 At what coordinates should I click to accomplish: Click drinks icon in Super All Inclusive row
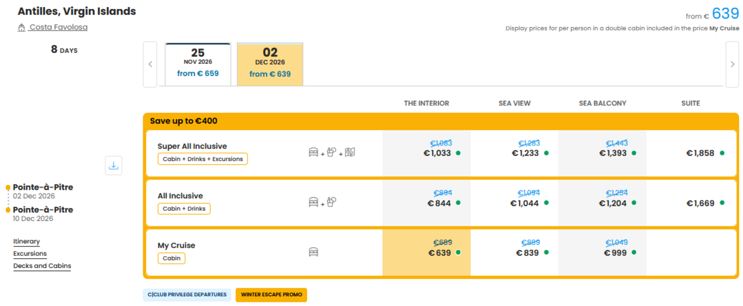pos(331,152)
